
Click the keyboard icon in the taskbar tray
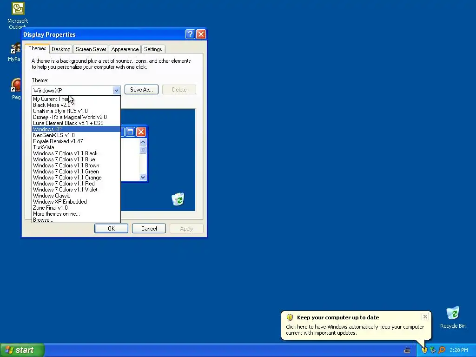pyautogui.click(x=407, y=350)
